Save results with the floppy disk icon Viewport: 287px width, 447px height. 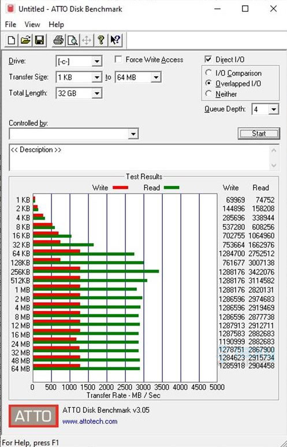click(39, 40)
